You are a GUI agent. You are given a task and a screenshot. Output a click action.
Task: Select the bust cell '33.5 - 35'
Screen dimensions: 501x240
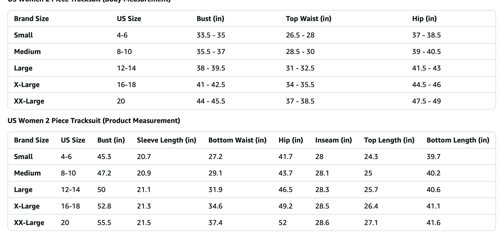[211, 35]
